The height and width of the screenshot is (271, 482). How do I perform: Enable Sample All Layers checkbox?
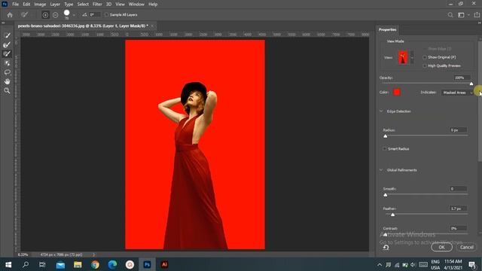(106, 15)
